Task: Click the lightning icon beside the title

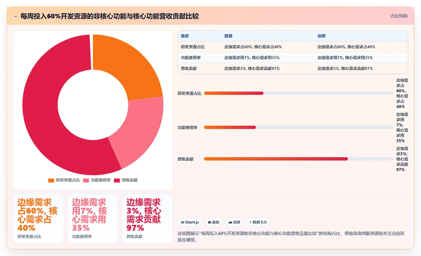Action: [15, 16]
